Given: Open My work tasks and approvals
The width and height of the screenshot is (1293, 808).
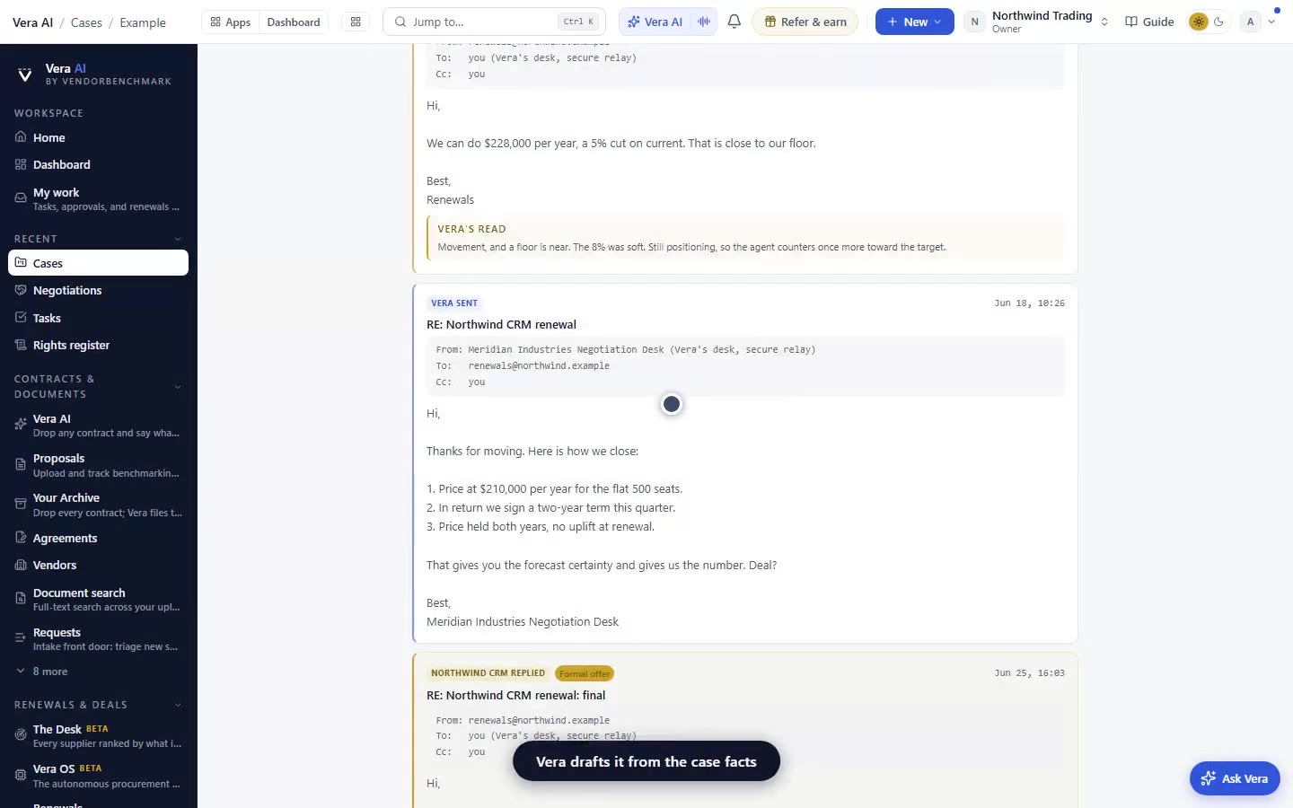Looking at the screenshot, I should [99, 199].
